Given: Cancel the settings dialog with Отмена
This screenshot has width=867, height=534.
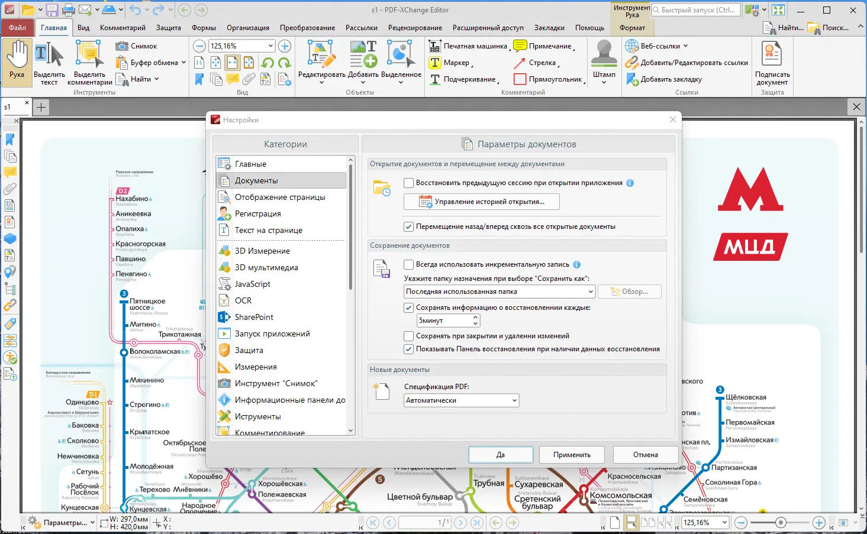Looking at the screenshot, I should click(646, 455).
